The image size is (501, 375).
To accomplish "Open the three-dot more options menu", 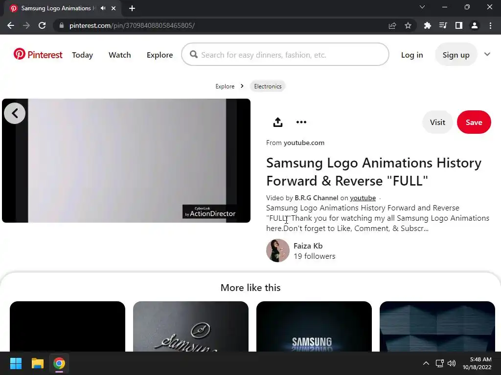I will (x=301, y=122).
